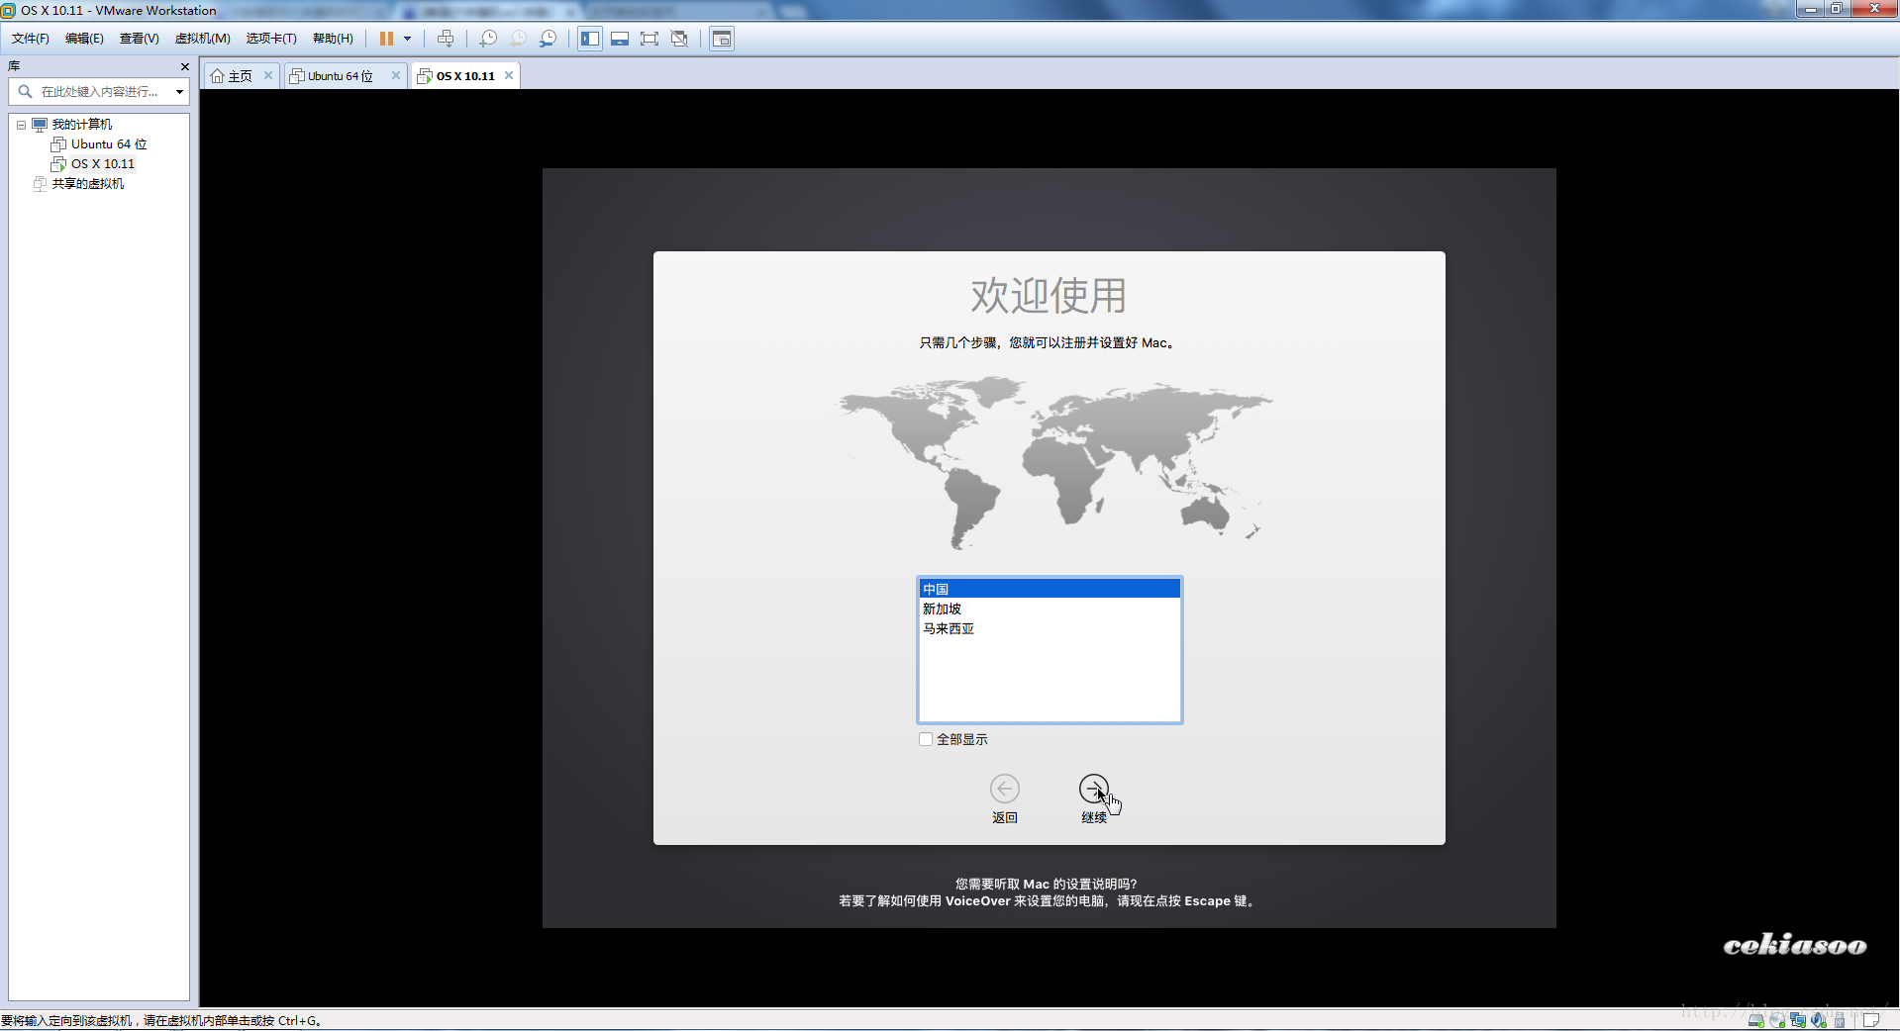Close the OS X 10.11 tab
Image resolution: width=1900 pixels, height=1031 pixels.
(x=509, y=75)
